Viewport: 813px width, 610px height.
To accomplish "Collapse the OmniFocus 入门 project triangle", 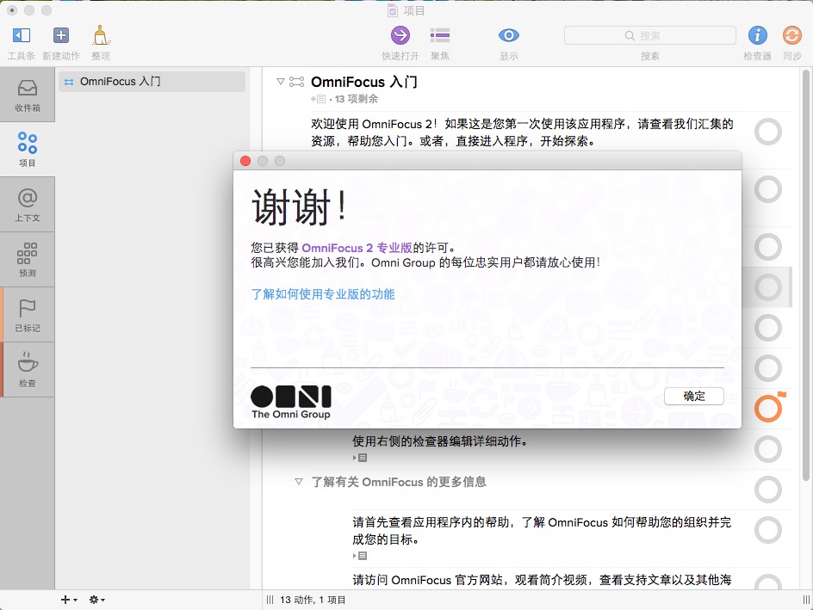I will pos(281,82).
